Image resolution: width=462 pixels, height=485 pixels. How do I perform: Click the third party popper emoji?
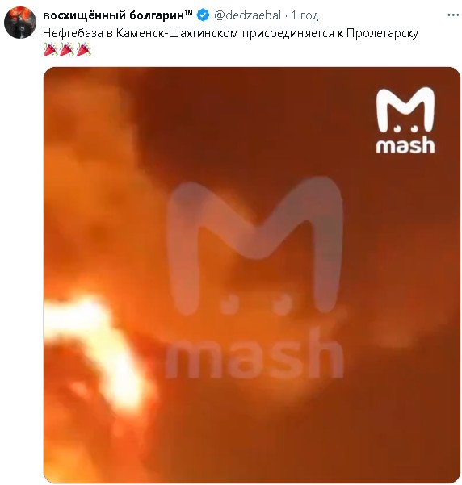click(x=84, y=49)
